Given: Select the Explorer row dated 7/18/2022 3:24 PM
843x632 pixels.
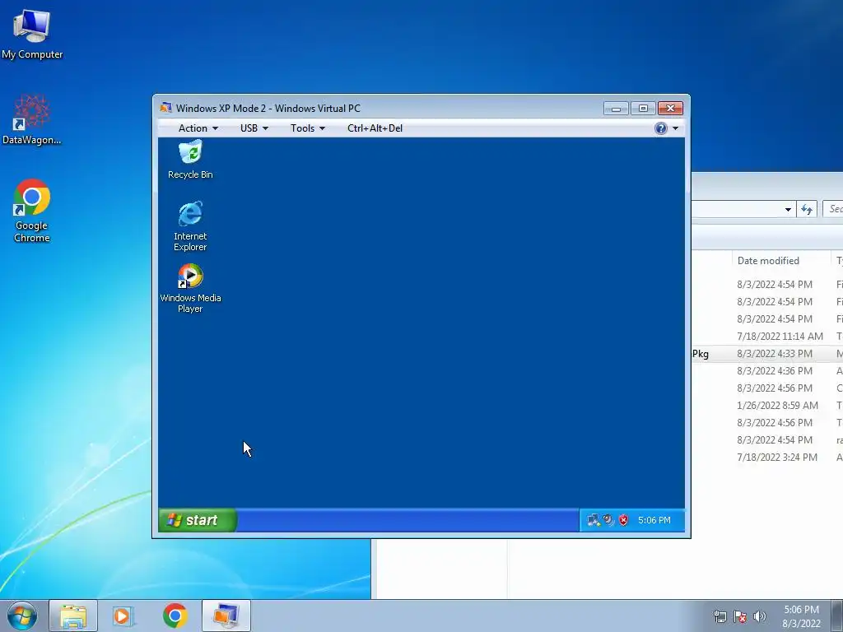Looking at the screenshot, I should pos(767,458).
